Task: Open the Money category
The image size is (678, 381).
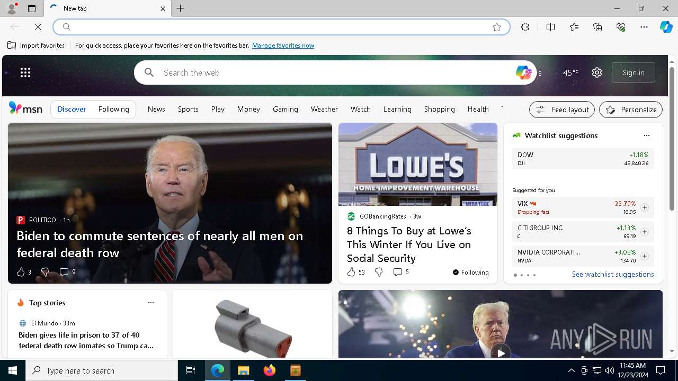Action: (x=248, y=109)
